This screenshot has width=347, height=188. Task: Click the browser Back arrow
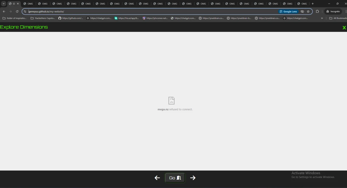tap(4, 11)
